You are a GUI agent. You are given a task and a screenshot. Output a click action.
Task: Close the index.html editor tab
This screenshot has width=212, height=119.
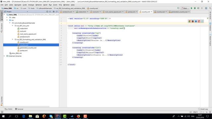(x=87, y=12)
